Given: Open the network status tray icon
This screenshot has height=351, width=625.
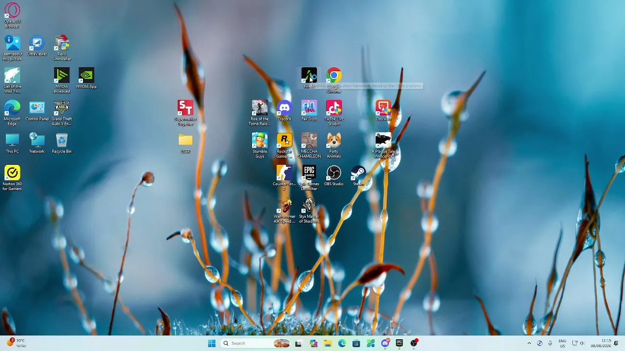Looking at the screenshot, I should 575,343.
